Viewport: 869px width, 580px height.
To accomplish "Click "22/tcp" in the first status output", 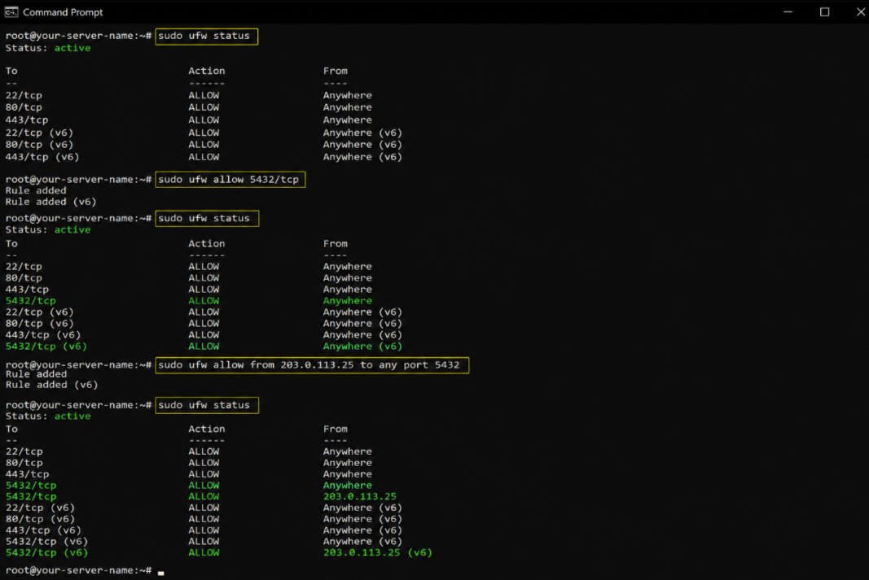I will point(24,95).
